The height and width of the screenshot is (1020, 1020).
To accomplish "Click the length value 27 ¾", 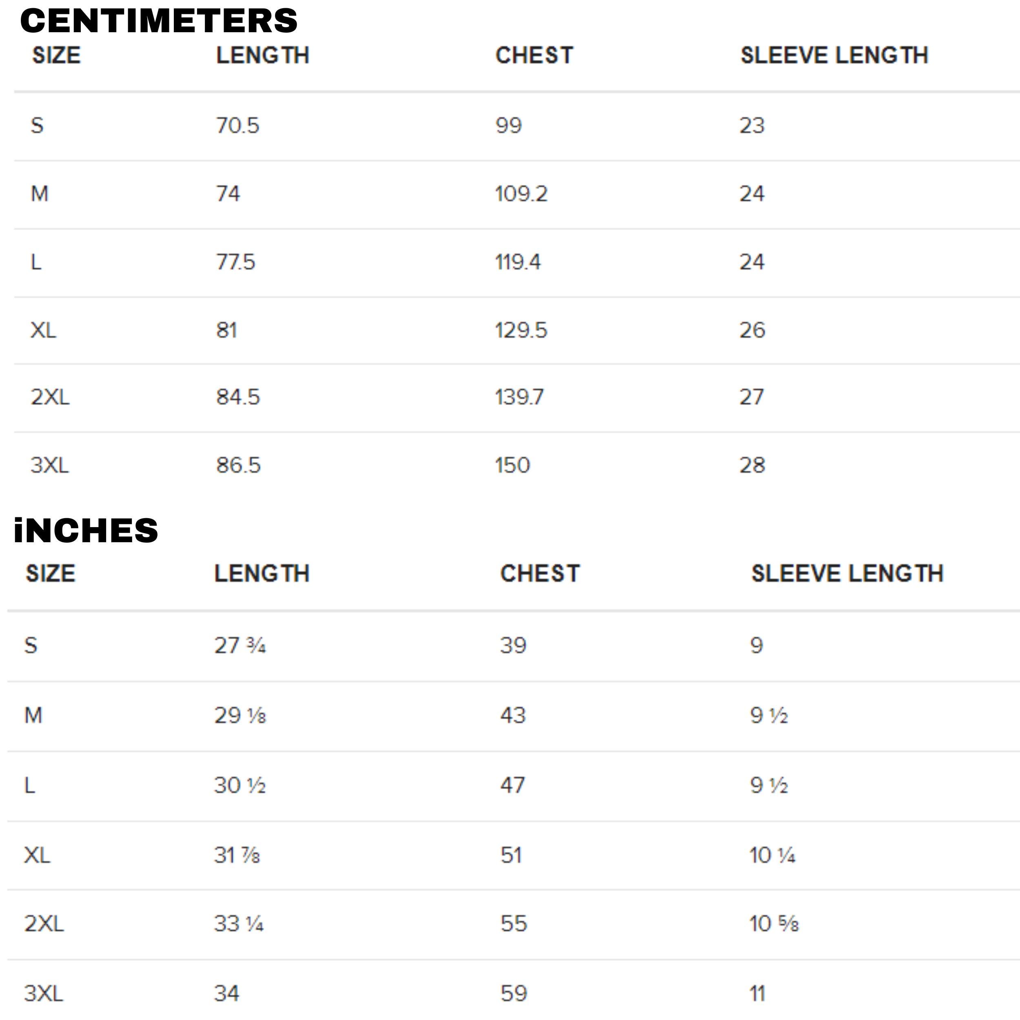I will pos(239,645).
